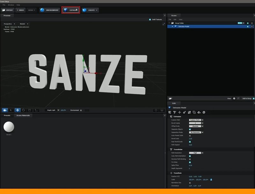Open the Preview panel options arrow

pos(165,16)
